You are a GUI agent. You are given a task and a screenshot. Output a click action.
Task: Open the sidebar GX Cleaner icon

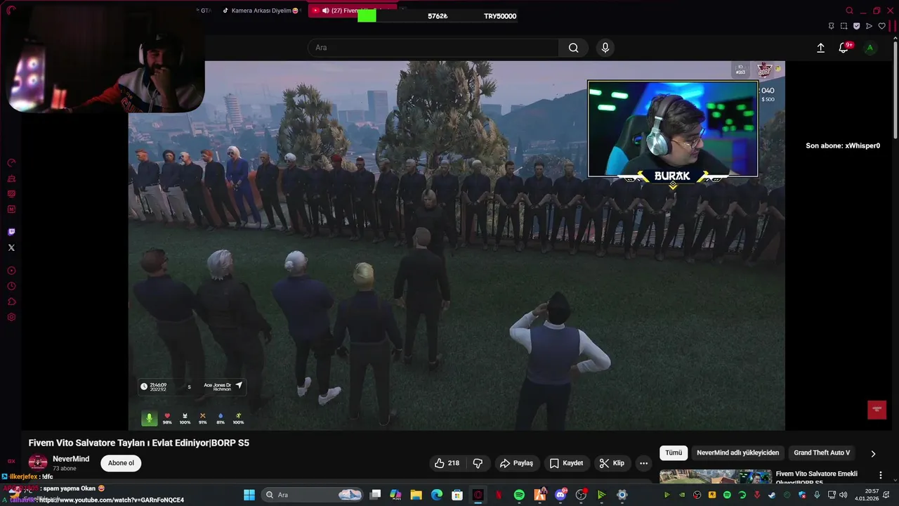pyautogui.click(x=11, y=179)
